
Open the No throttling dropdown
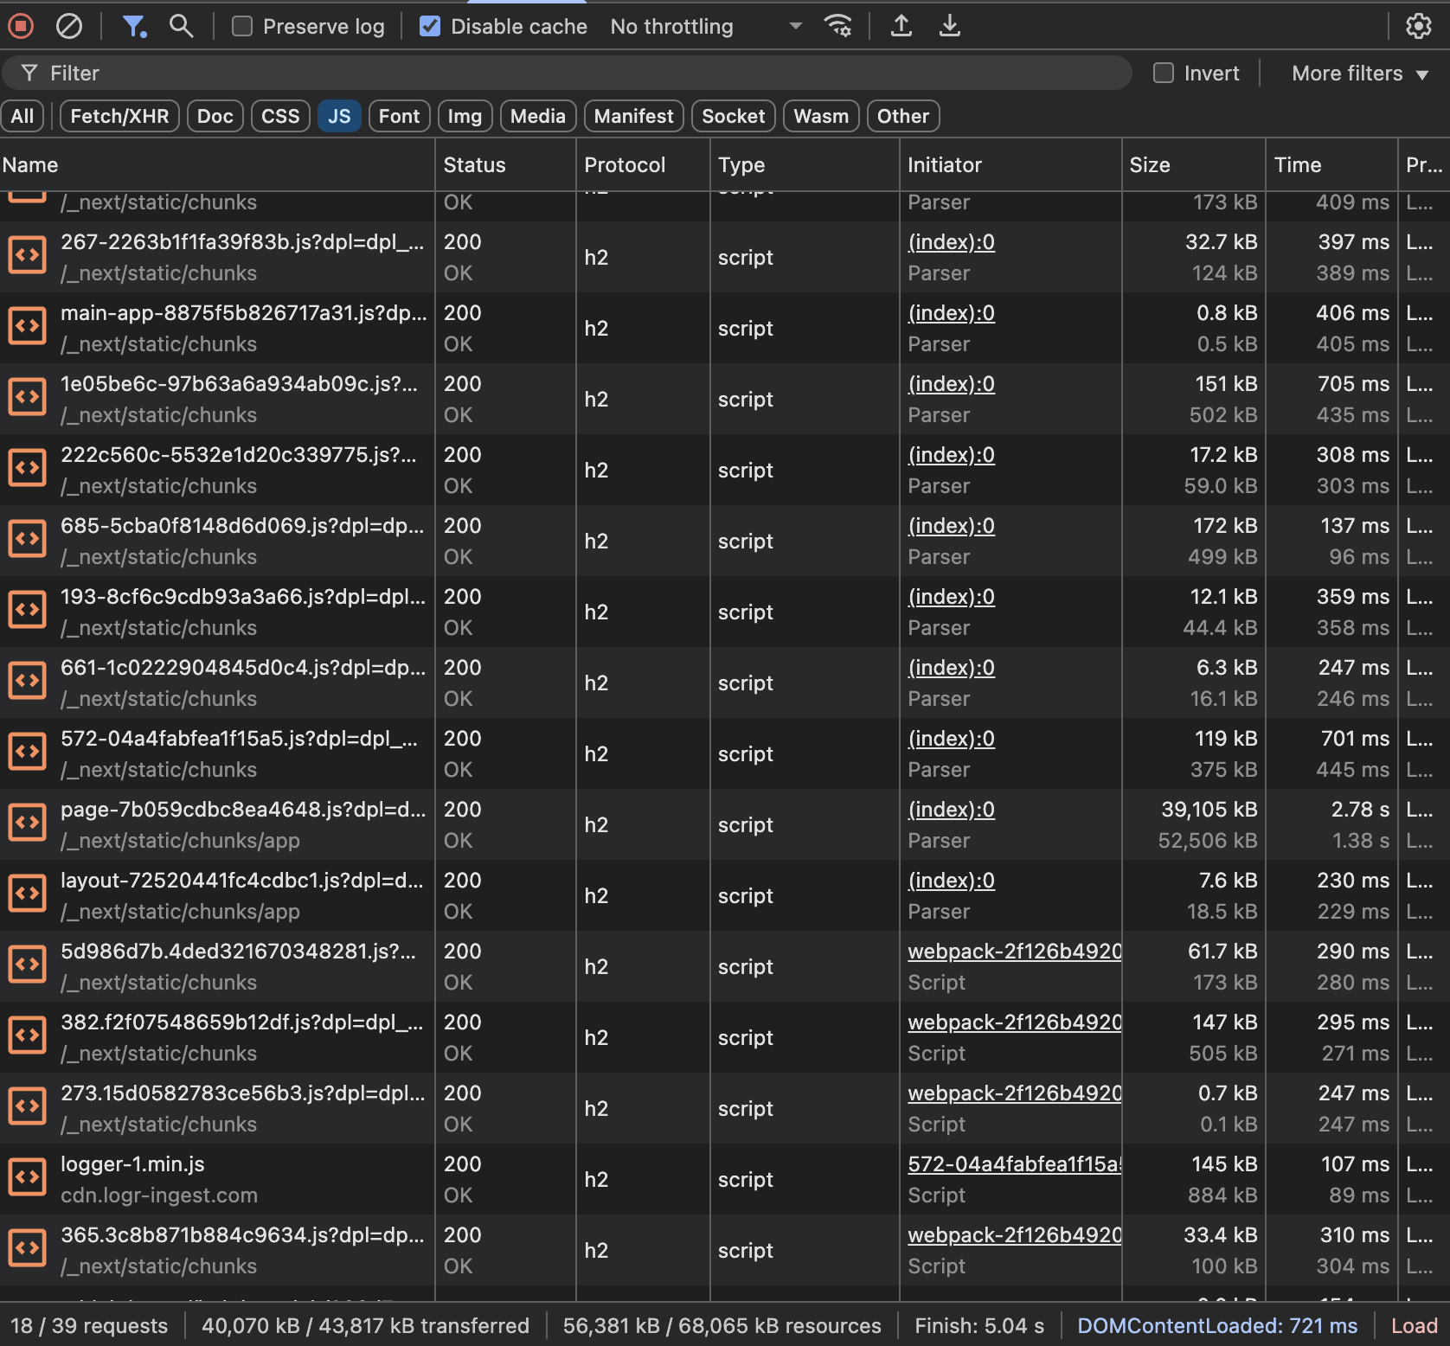(706, 27)
